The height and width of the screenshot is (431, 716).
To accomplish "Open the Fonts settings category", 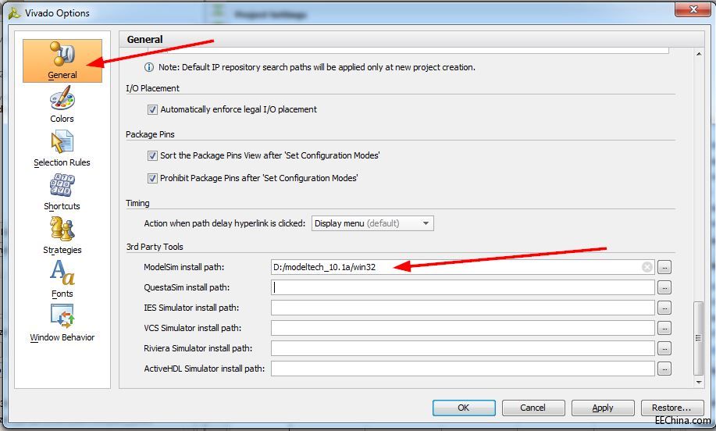I will pyautogui.click(x=62, y=279).
